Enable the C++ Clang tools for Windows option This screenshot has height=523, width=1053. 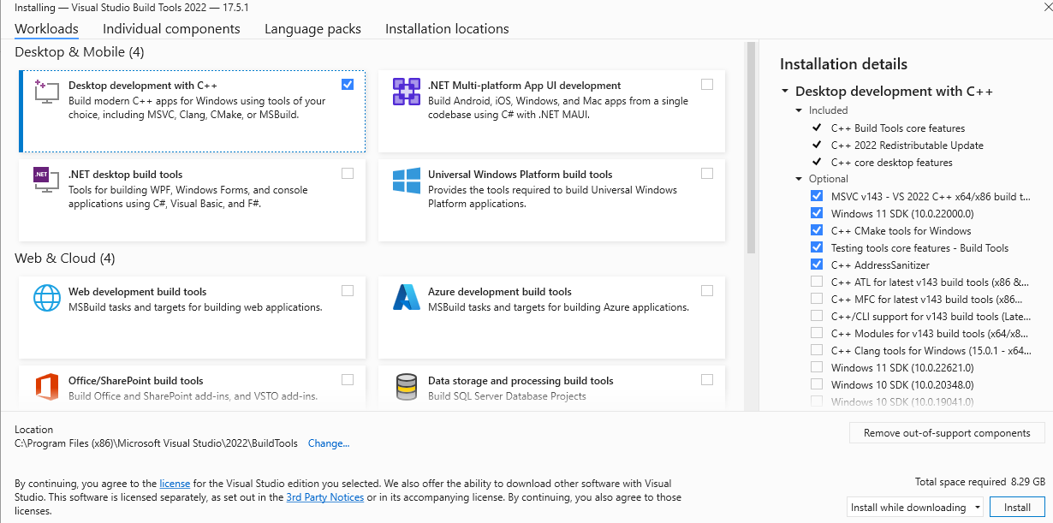point(817,351)
